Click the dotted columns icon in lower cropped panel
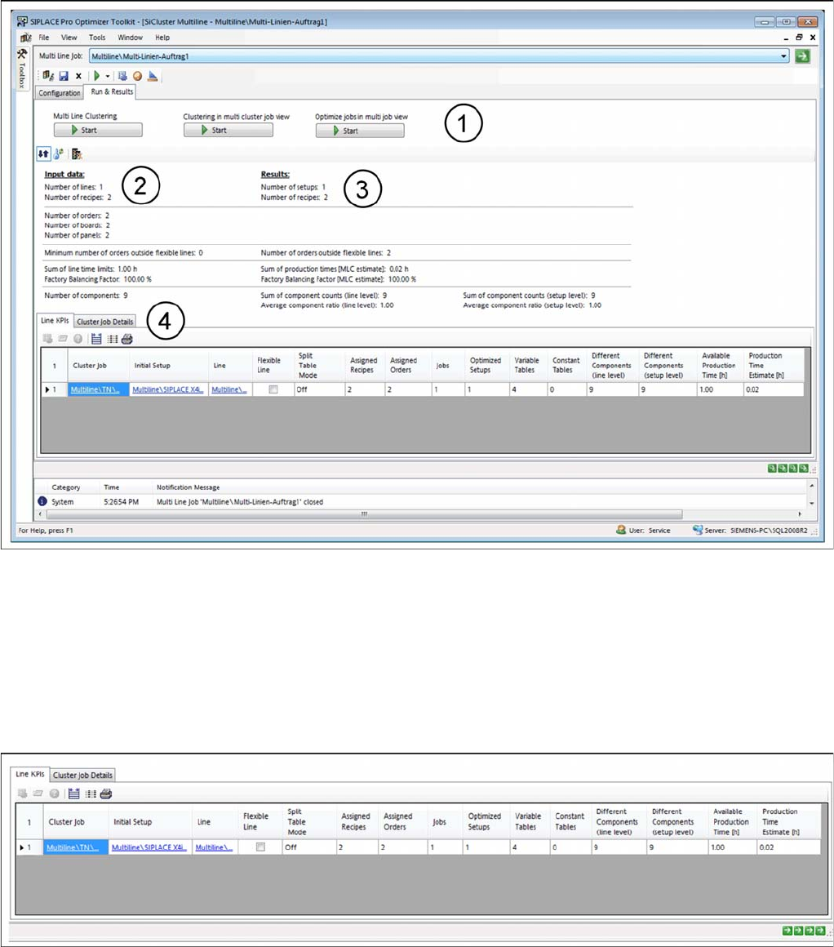Viewport: 834px width, 947px height. tap(91, 794)
